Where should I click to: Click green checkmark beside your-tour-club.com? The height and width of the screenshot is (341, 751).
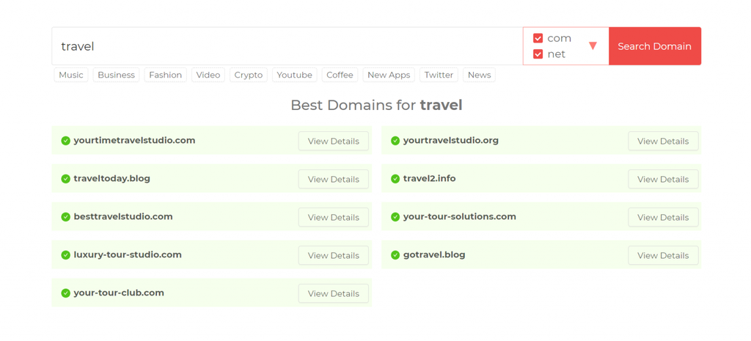coord(65,293)
